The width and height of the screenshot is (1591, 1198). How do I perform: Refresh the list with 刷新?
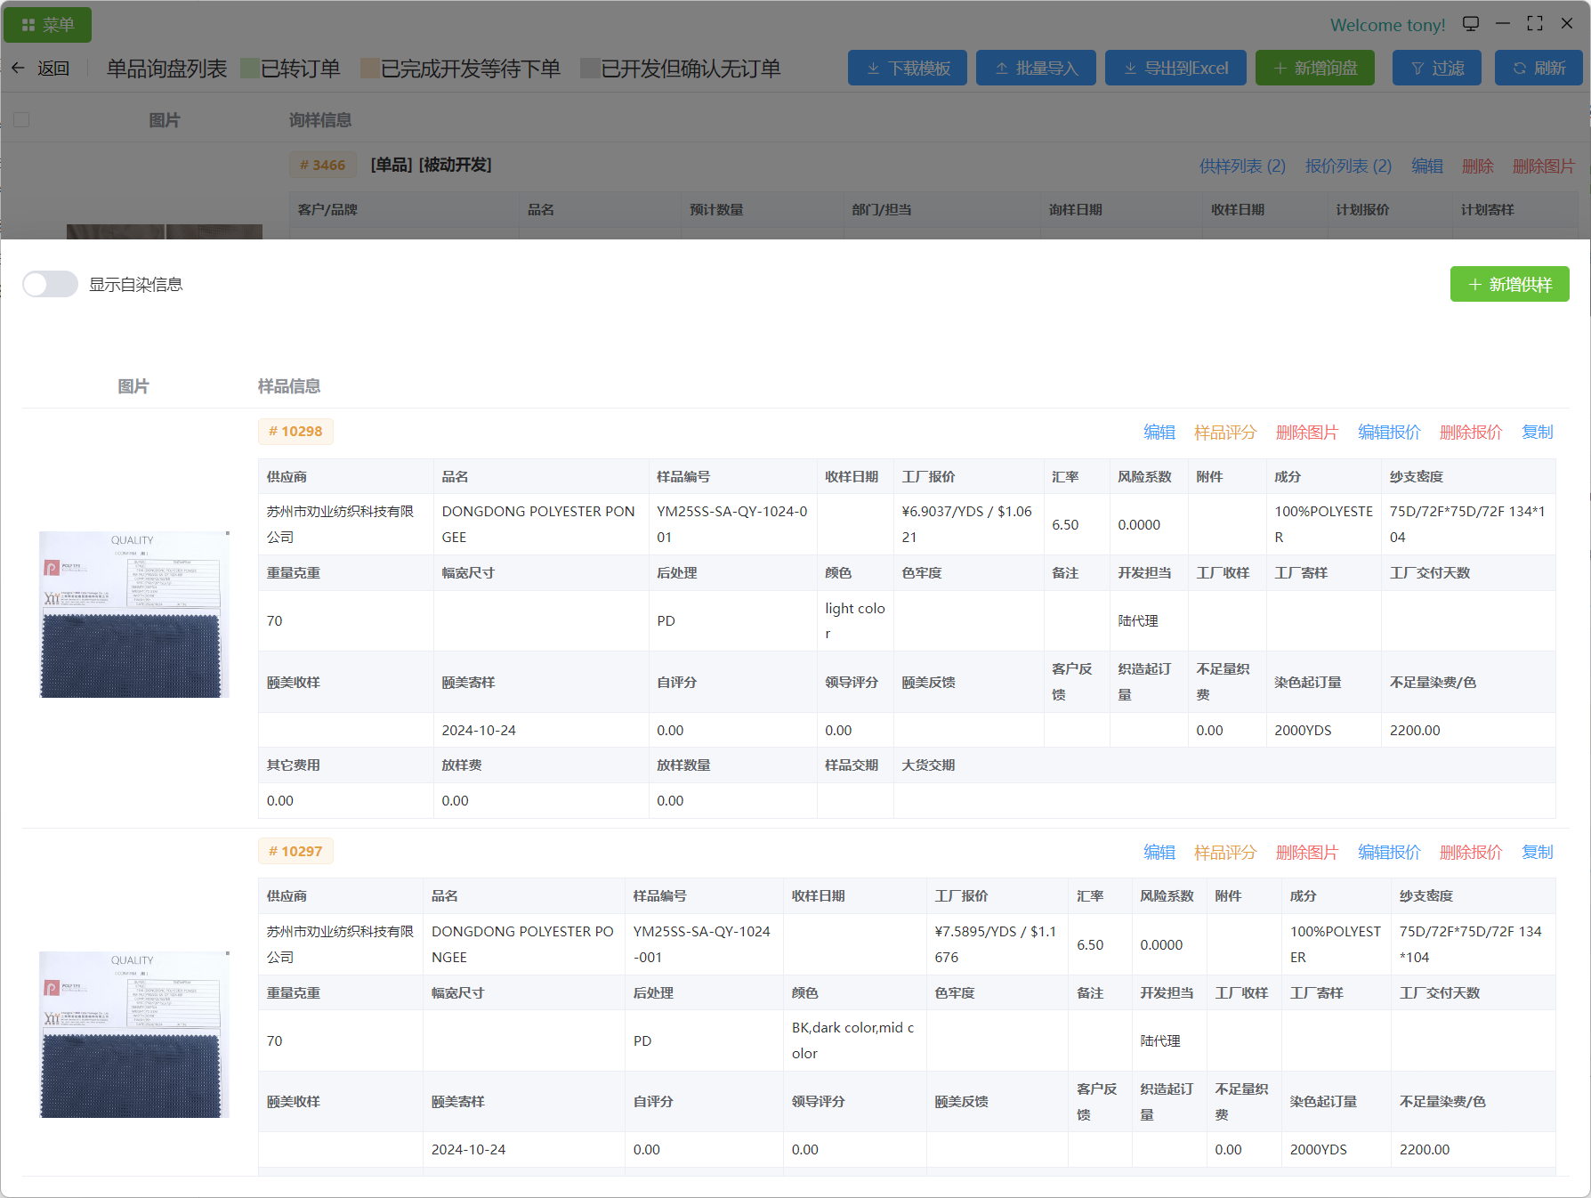tap(1539, 69)
